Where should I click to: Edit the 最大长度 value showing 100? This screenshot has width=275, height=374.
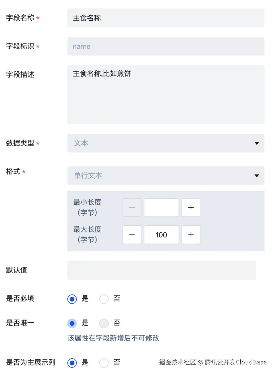click(x=161, y=235)
